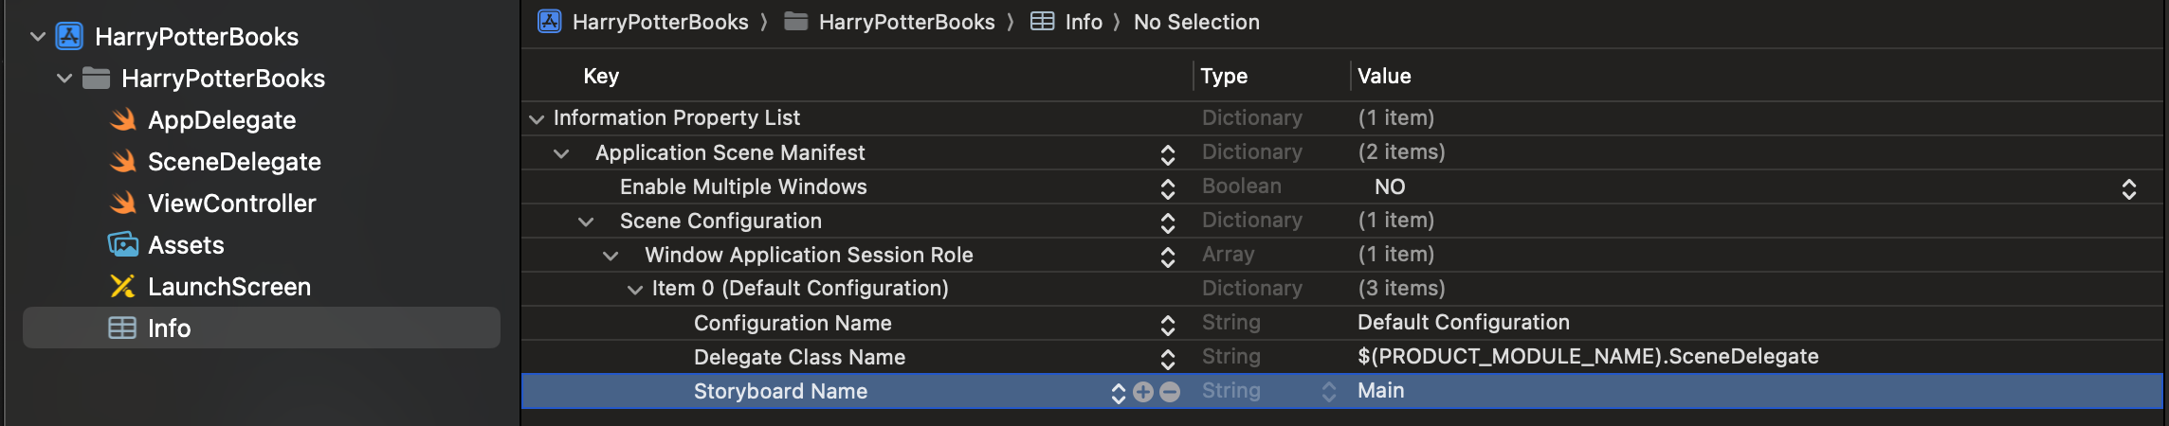
Task: Open ViewController file in navigator
Action: click(232, 203)
